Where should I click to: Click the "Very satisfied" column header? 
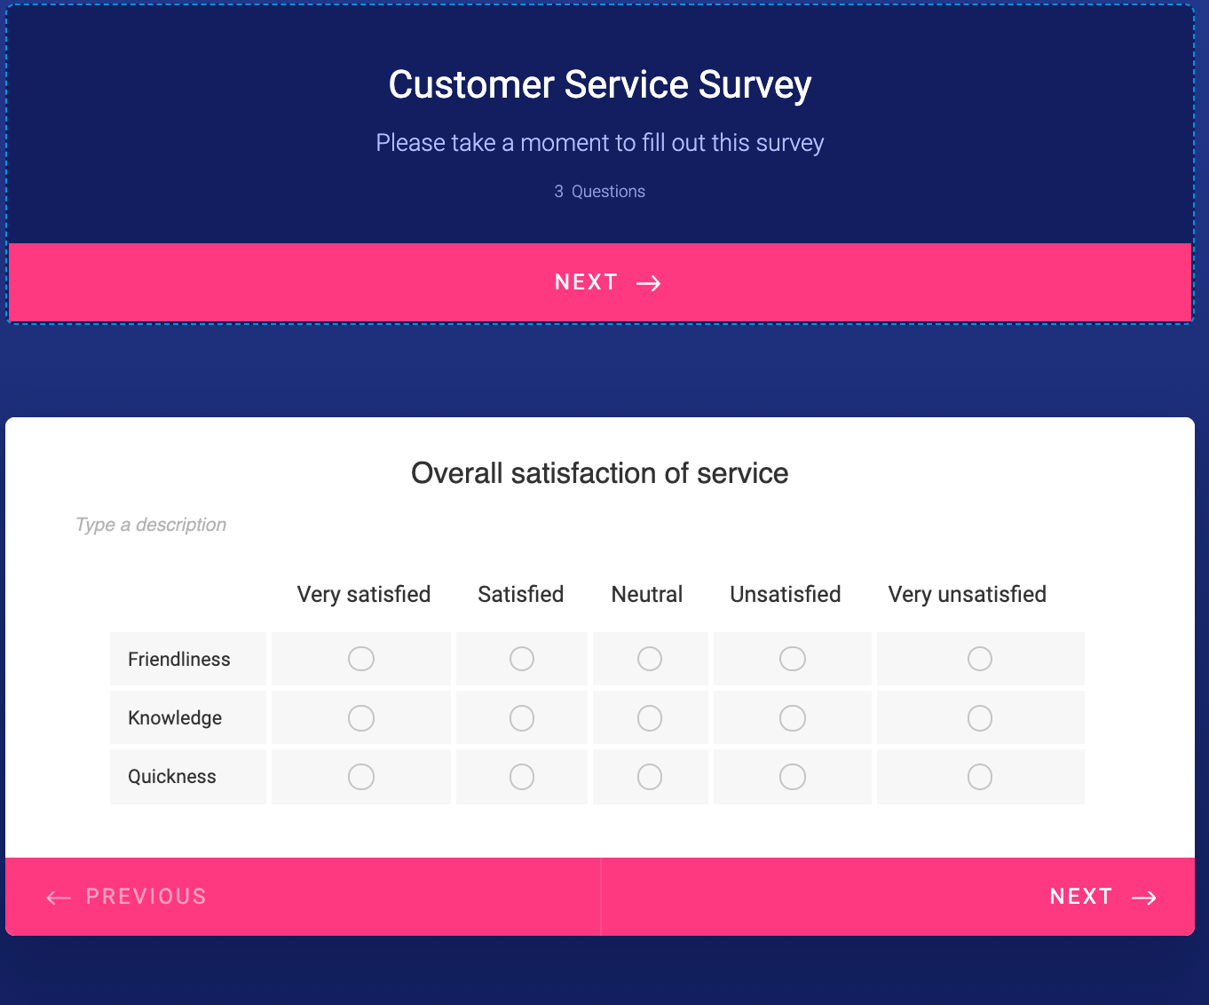[364, 594]
